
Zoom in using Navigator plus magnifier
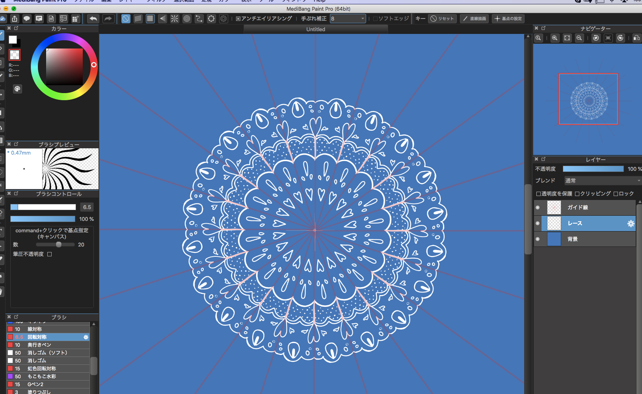click(x=555, y=38)
